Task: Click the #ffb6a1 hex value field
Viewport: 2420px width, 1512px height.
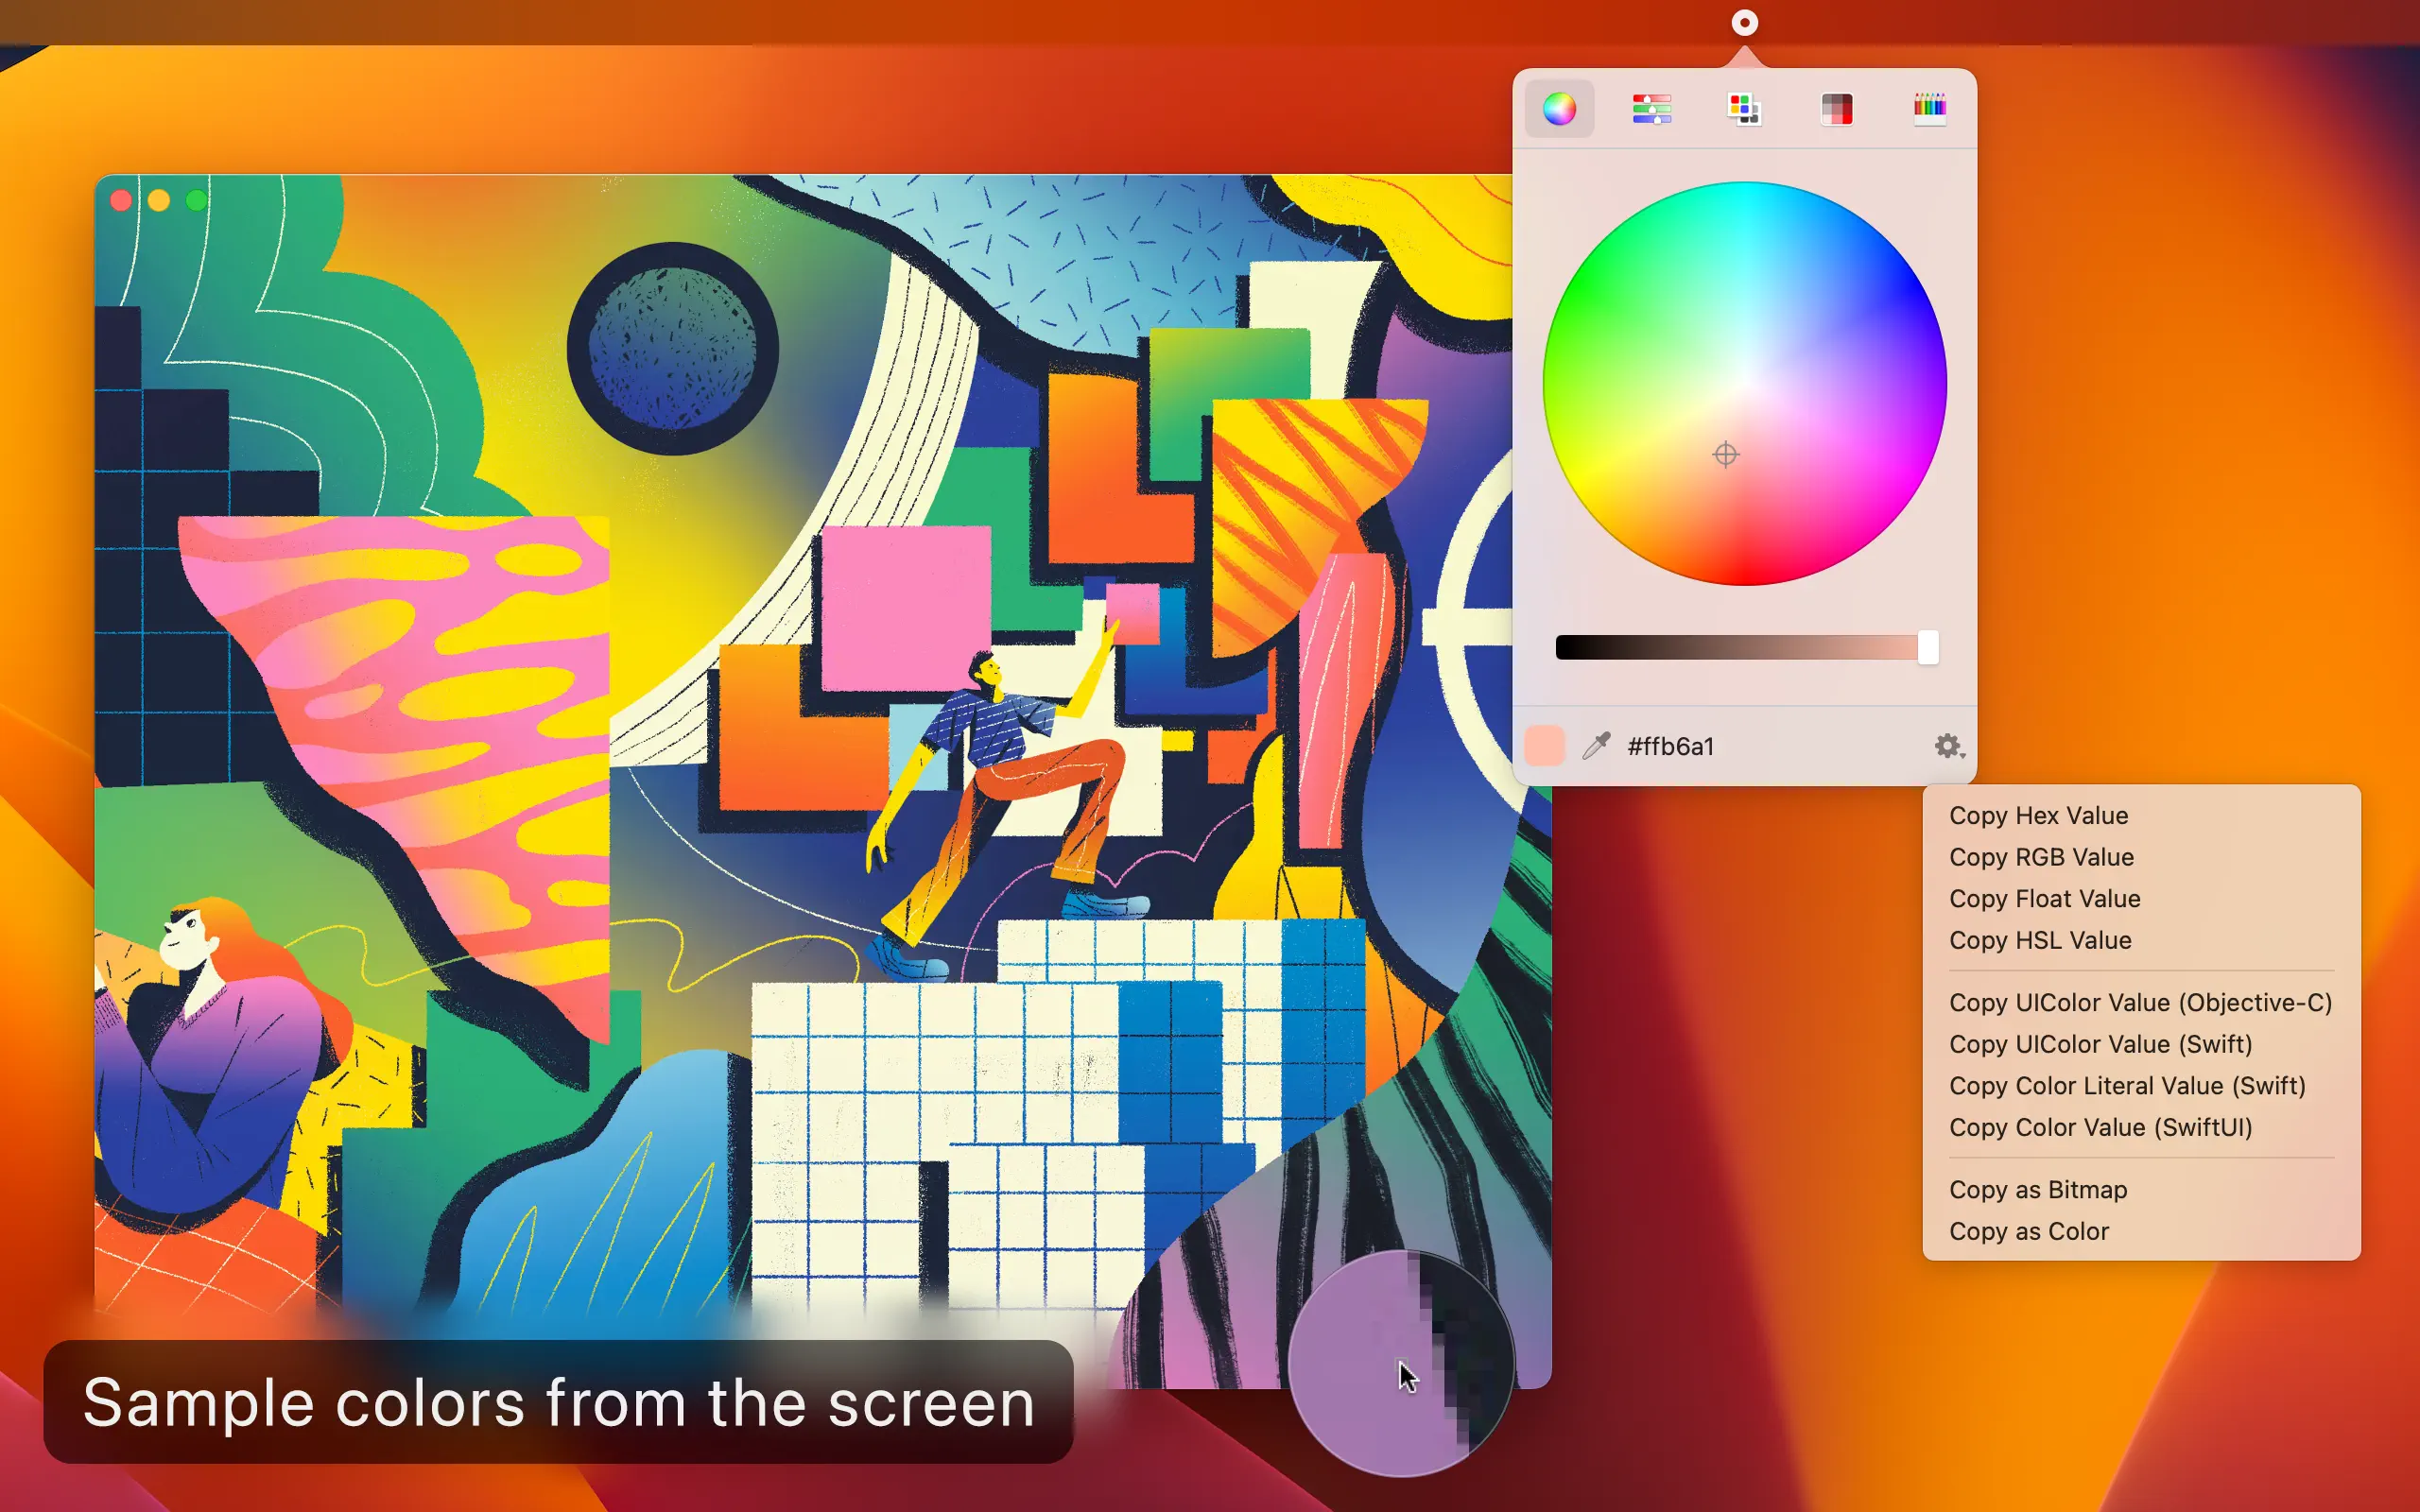Action: [x=1671, y=747]
